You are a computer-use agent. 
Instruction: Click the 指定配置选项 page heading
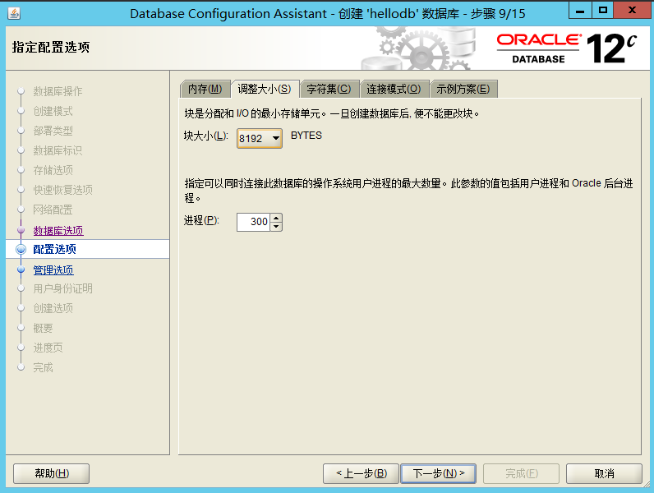click(x=51, y=47)
